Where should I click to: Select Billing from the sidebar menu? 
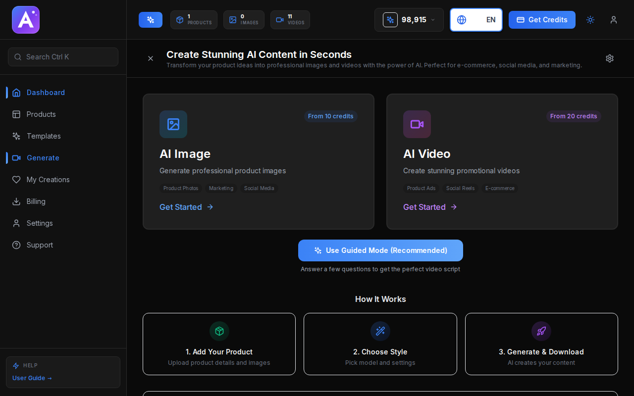pyautogui.click(x=36, y=201)
